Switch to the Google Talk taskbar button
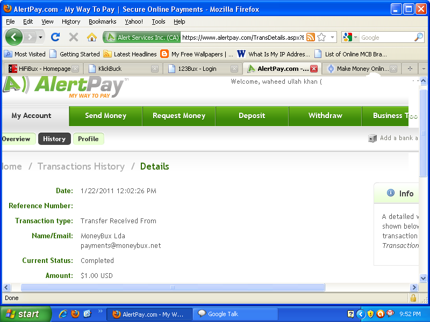 coord(235,314)
